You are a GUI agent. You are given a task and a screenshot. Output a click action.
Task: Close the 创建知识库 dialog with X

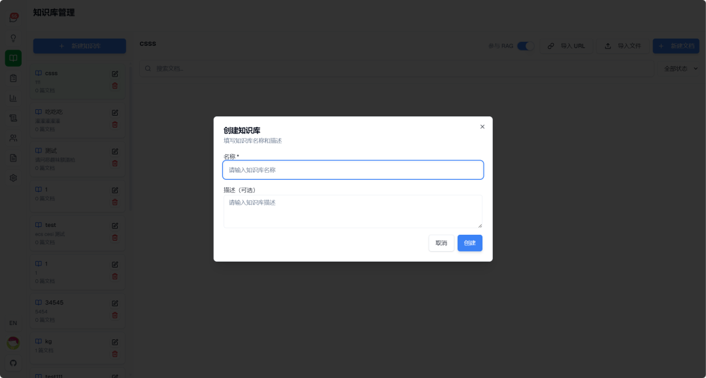[482, 127]
